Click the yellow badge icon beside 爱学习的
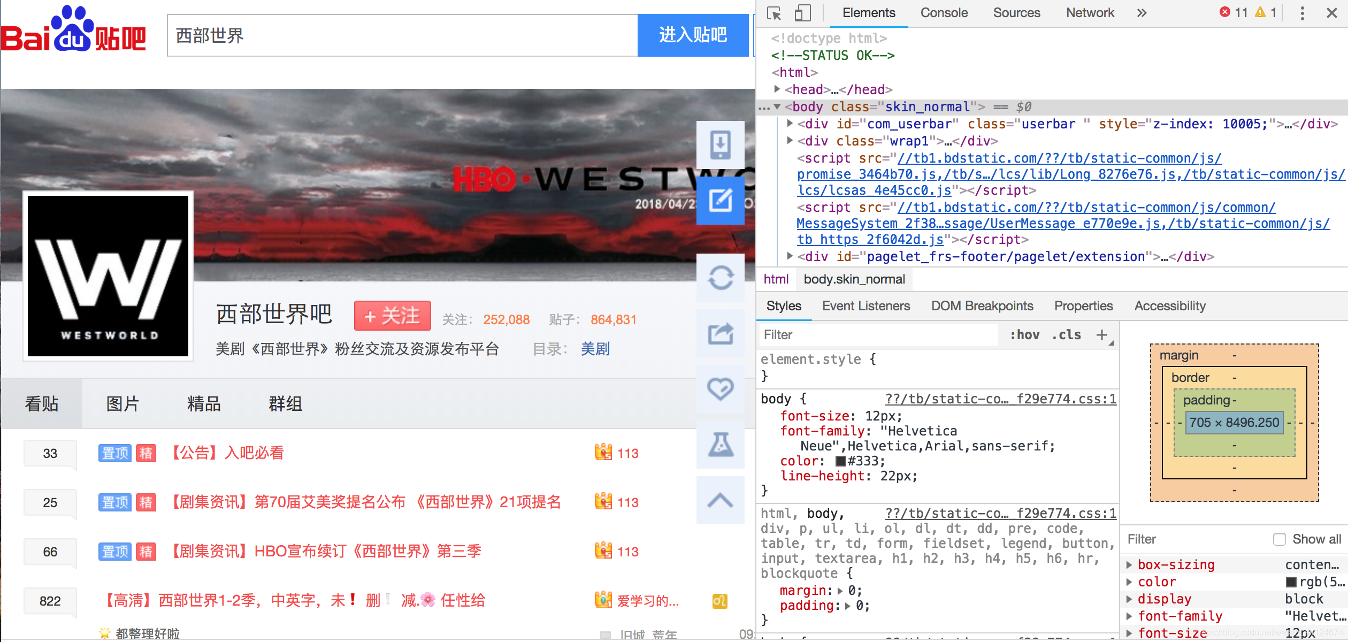This screenshot has width=1348, height=642. point(719,601)
